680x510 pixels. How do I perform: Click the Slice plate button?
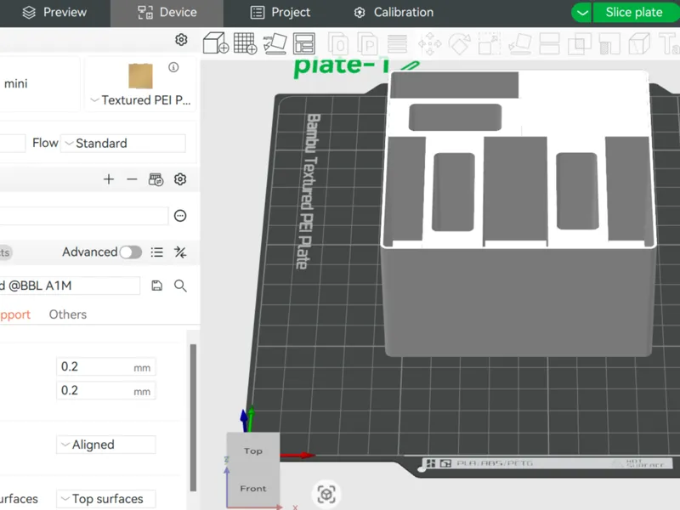pos(635,13)
